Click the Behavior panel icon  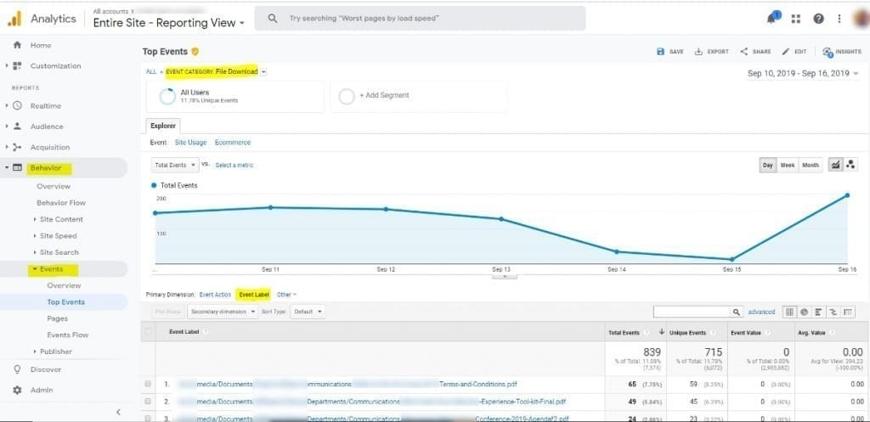click(x=17, y=168)
